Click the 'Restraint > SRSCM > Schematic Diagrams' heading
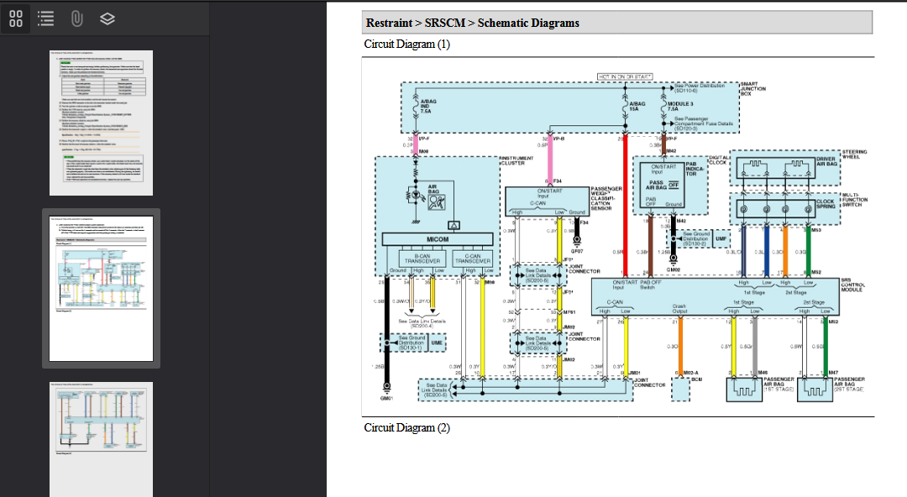This screenshot has height=497, width=907. click(472, 24)
